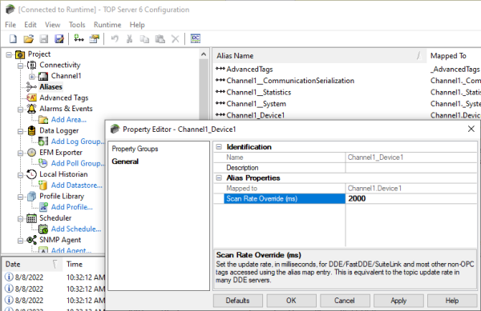Screen dimensions: 481x311
Task: Select the Channel1__System alias row
Action: [x=257, y=104]
